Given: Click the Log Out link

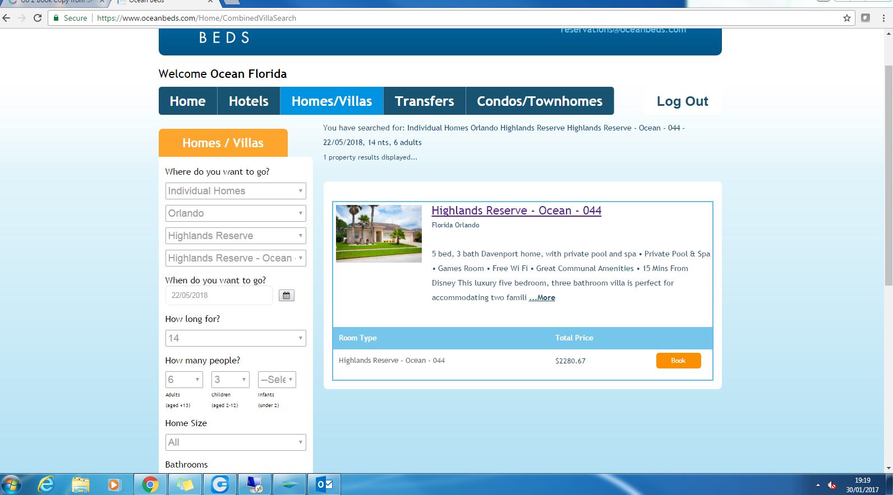Looking at the screenshot, I should [x=683, y=101].
